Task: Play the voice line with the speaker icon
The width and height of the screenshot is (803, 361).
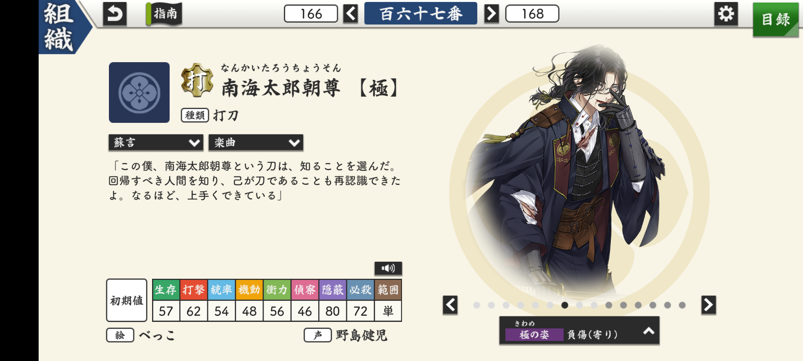Action: [388, 268]
